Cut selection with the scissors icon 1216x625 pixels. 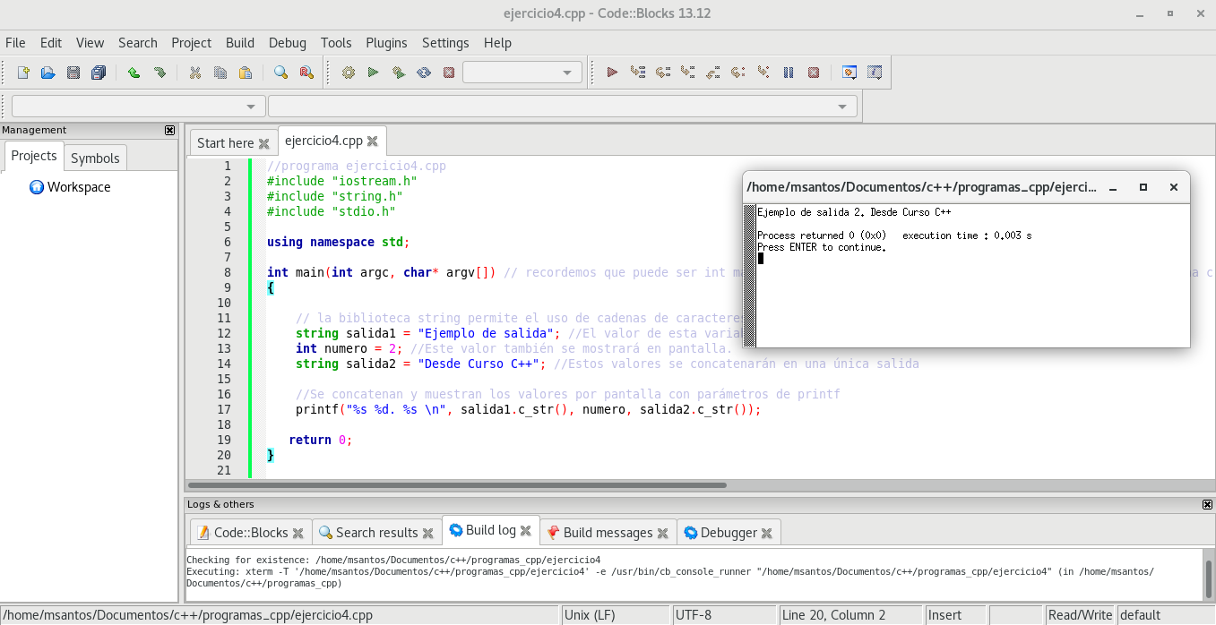(x=194, y=73)
